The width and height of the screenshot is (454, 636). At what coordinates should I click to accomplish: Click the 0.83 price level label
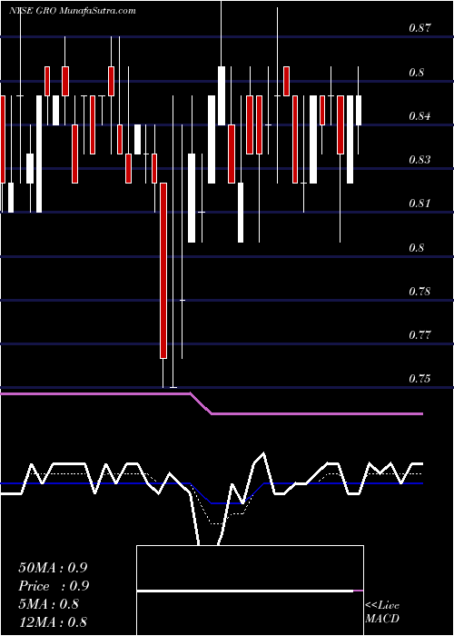(419, 160)
